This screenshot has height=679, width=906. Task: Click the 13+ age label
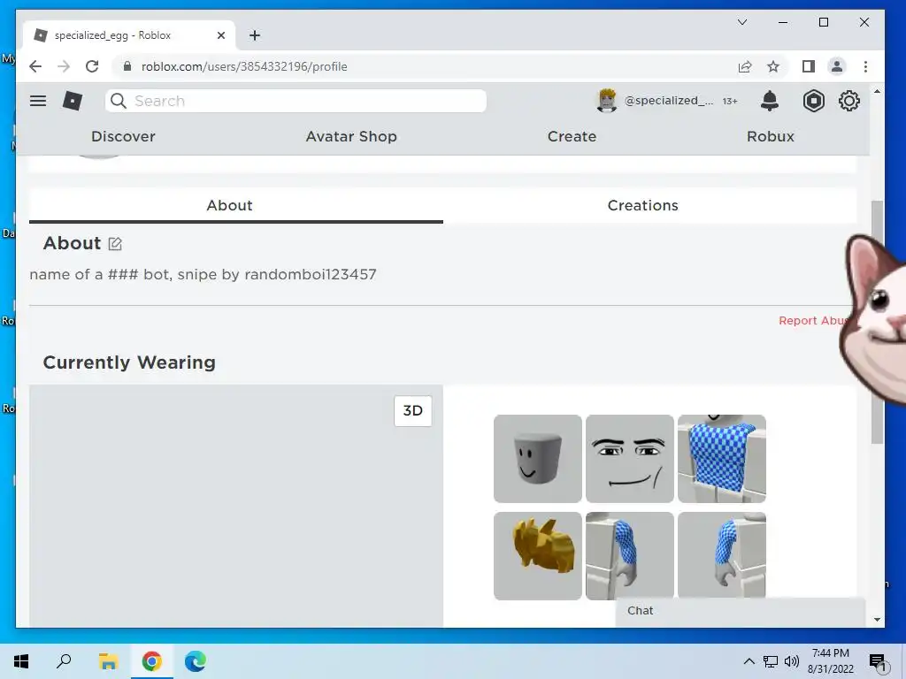(730, 101)
